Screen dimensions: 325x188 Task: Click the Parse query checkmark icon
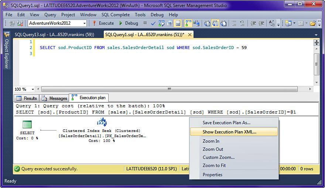(x=153, y=23)
